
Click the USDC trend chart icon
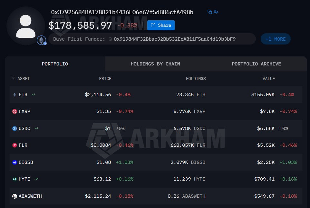tap(36, 128)
